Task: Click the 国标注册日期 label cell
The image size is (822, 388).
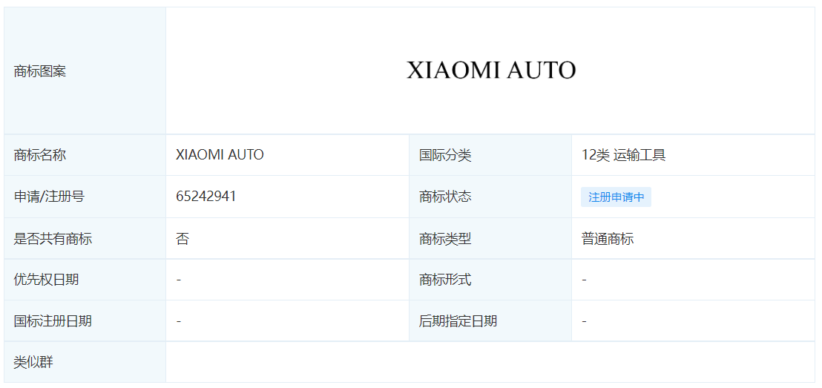Action: pyautogui.click(x=85, y=320)
